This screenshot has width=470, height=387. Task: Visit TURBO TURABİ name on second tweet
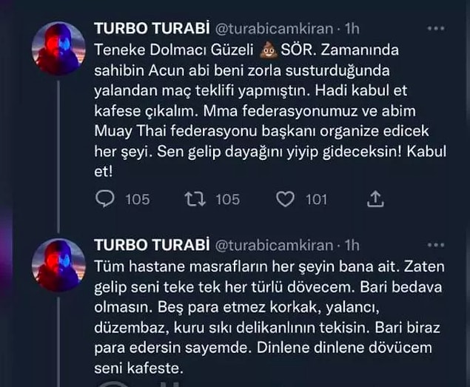tap(152, 245)
